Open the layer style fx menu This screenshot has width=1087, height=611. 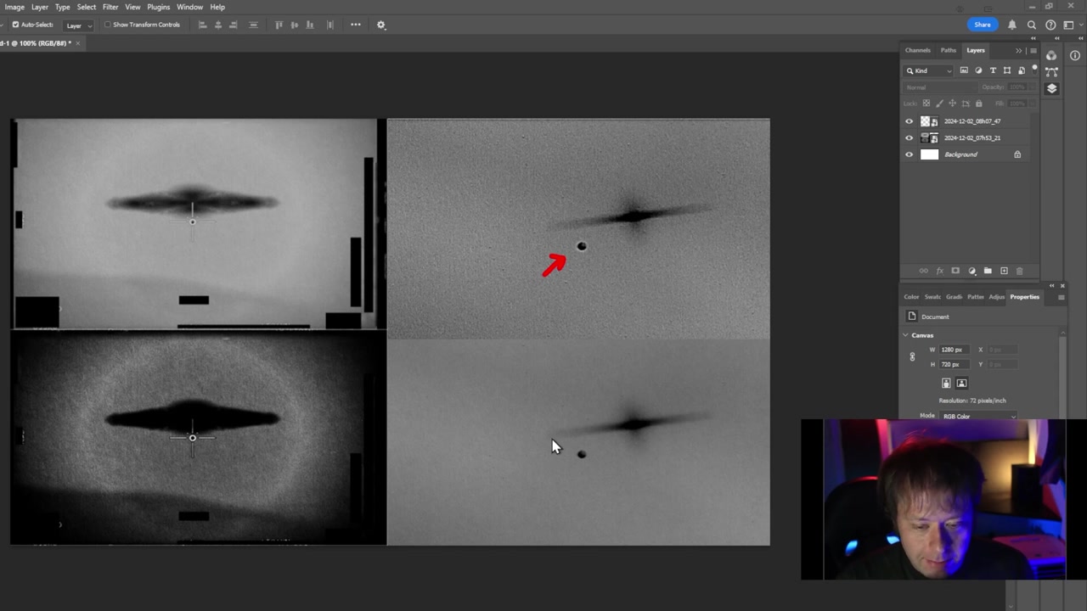pyautogui.click(x=939, y=271)
